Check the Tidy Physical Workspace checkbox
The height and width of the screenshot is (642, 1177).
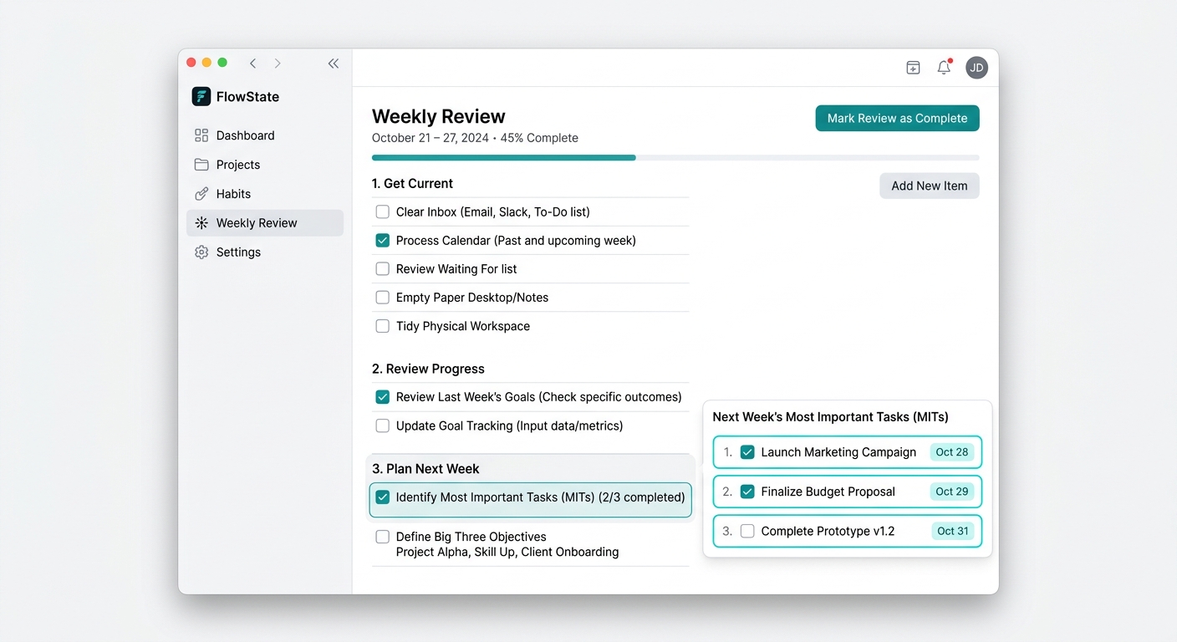click(x=383, y=326)
